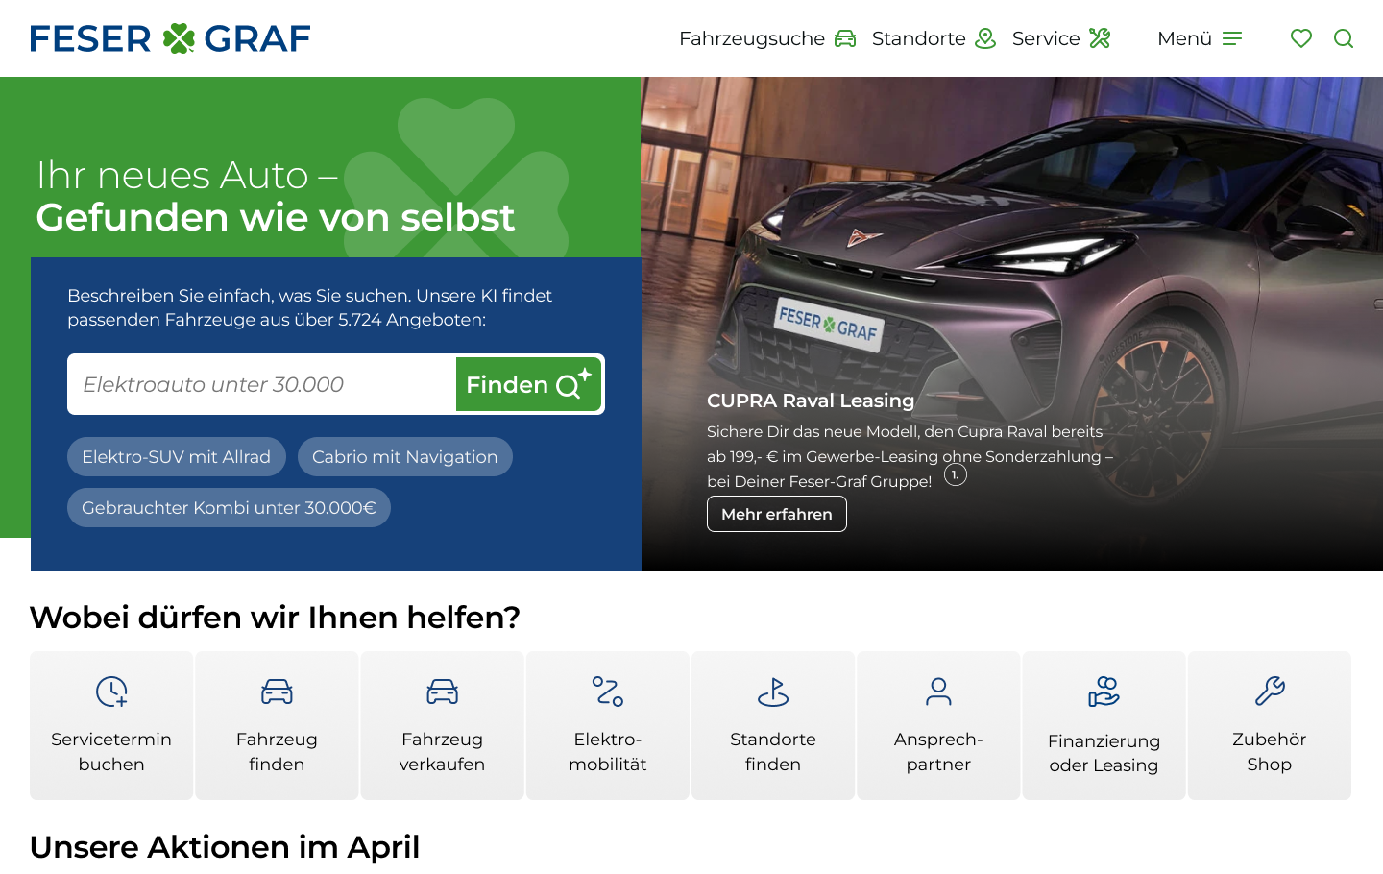This screenshot has width=1383, height=874.
Task: Click the wrench icon for Zubehör Shop
Action: tap(1270, 692)
